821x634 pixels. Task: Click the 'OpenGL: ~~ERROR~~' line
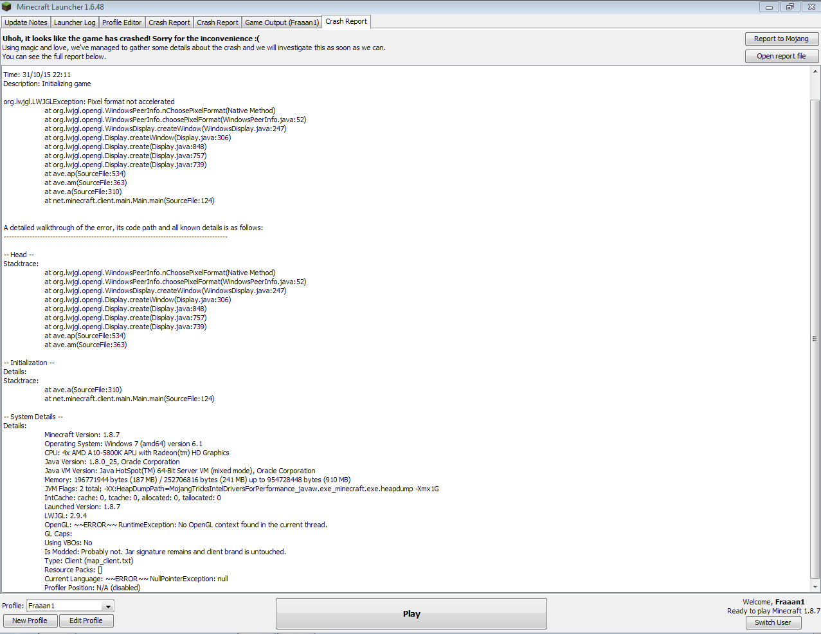(186, 525)
